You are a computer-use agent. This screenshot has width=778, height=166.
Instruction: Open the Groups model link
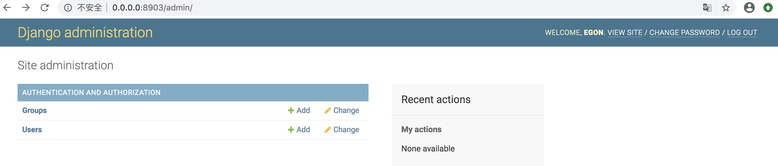pyautogui.click(x=35, y=110)
